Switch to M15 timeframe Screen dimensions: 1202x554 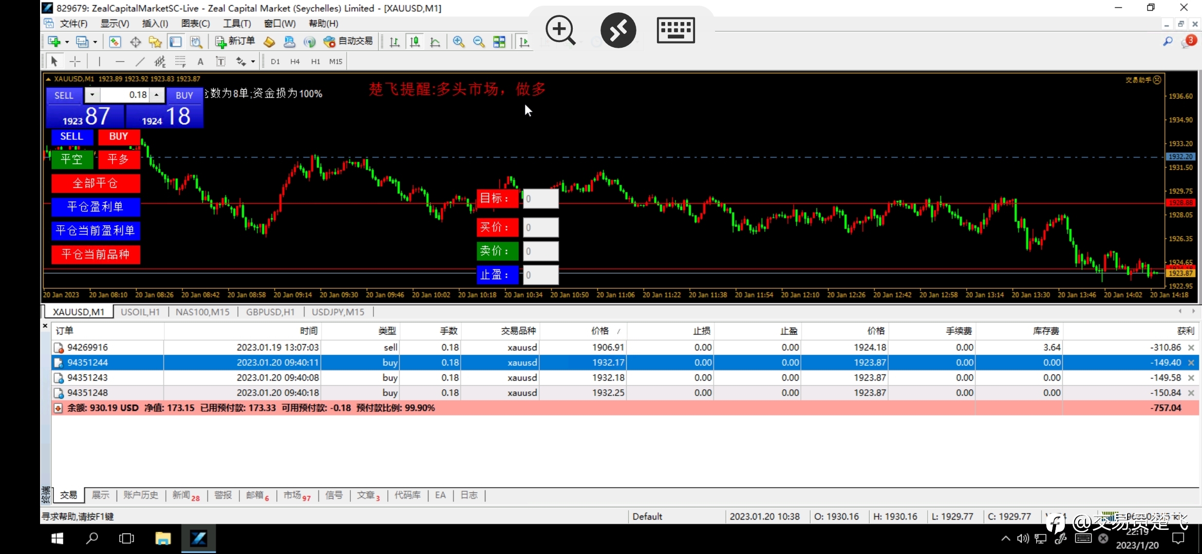(335, 62)
